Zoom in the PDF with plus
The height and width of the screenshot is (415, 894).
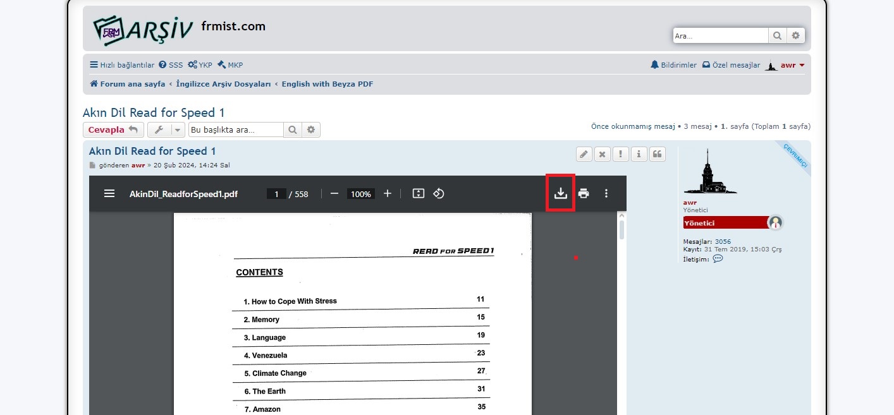(388, 193)
